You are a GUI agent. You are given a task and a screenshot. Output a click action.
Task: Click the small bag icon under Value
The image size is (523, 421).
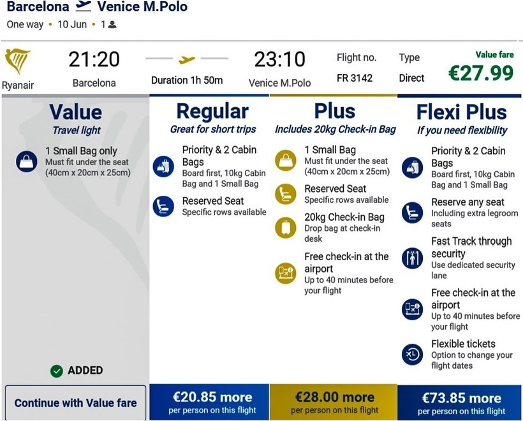[27, 161]
